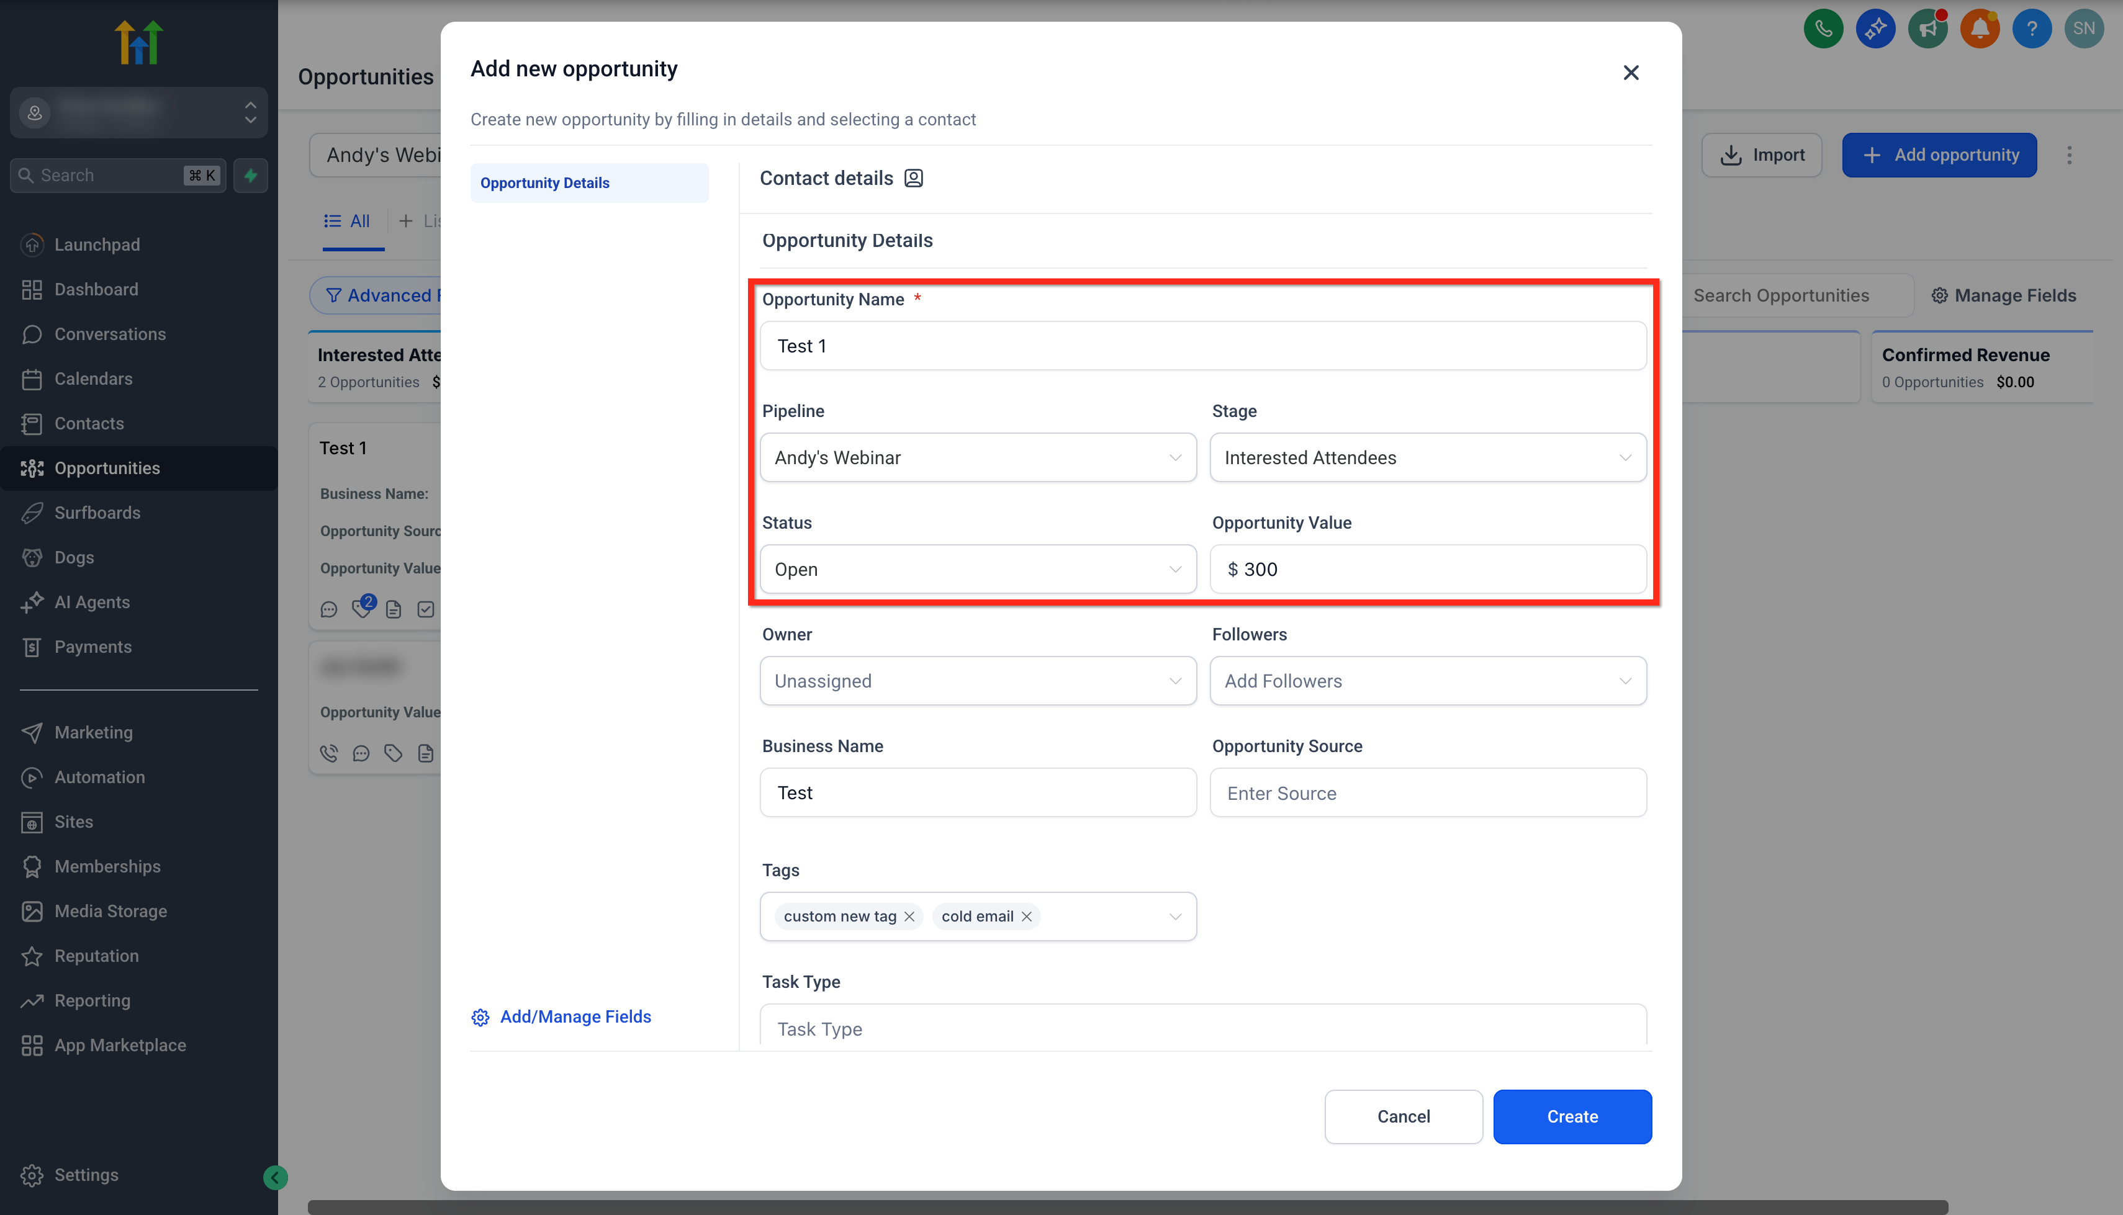Remove the 'cold email' tag
The image size is (2123, 1215).
point(1027,917)
